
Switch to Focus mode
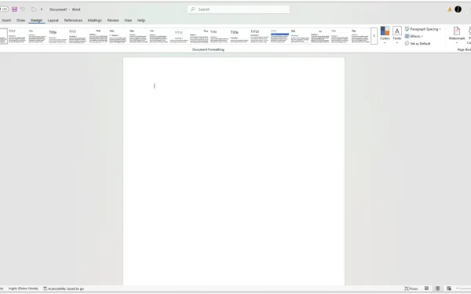click(411, 289)
